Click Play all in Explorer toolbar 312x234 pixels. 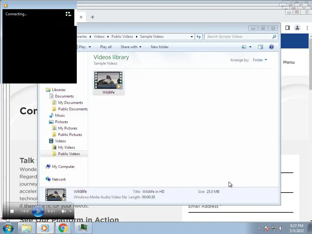pos(106,47)
